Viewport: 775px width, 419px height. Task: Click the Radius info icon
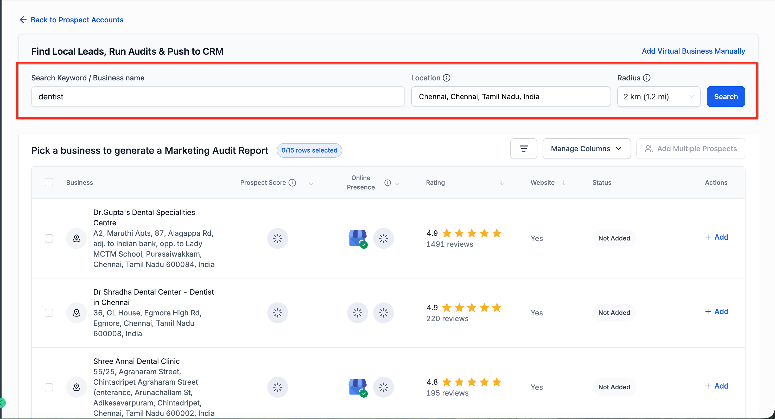point(646,78)
